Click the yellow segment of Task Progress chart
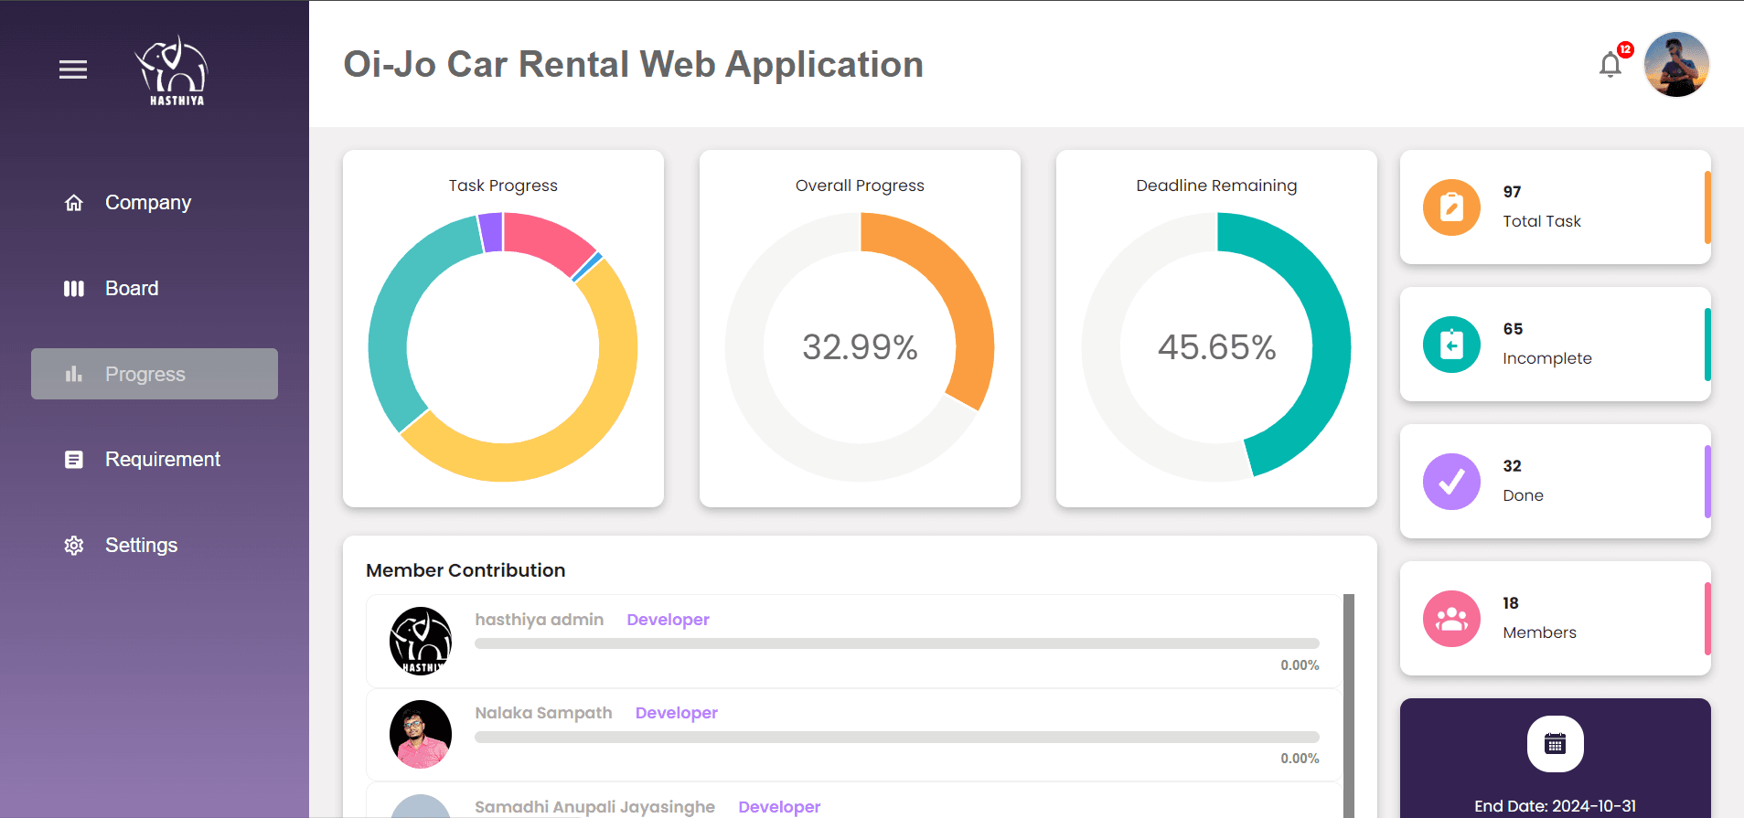This screenshot has width=1744, height=818. point(585,430)
